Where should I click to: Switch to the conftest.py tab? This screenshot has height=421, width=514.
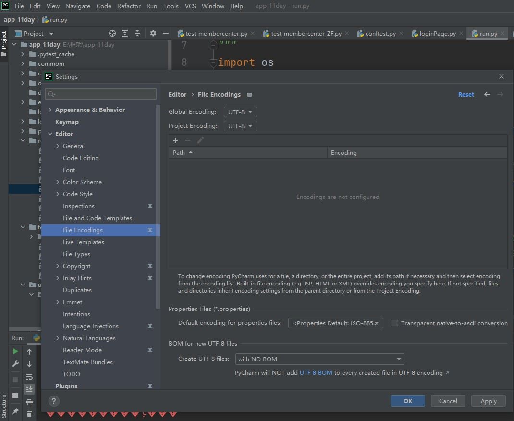point(380,34)
